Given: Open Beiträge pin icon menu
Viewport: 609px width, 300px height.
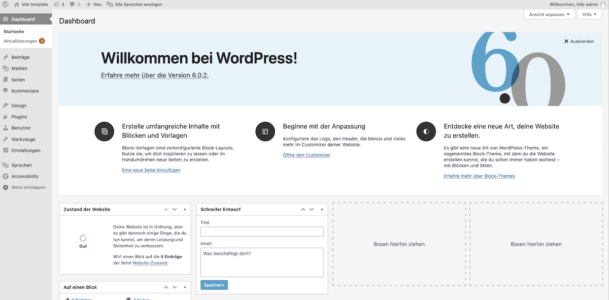Looking at the screenshot, I should 6,57.
